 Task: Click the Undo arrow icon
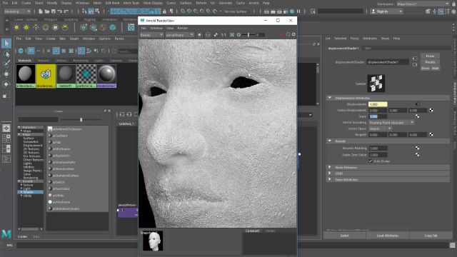[60, 11]
